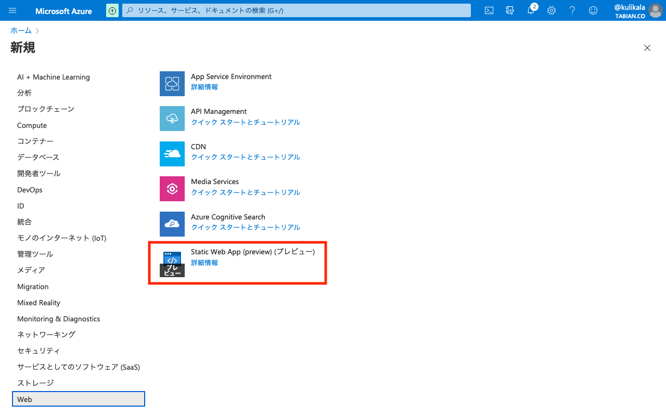The image size is (666, 416).
Task: Select the データベース category
Action: click(x=39, y=158)
